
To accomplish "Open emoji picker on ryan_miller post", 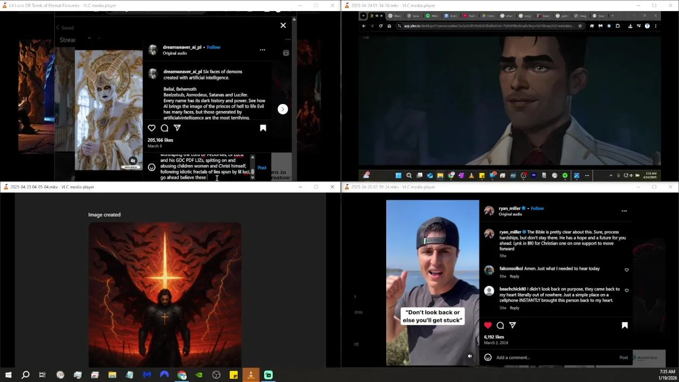I will click(488, 358).
